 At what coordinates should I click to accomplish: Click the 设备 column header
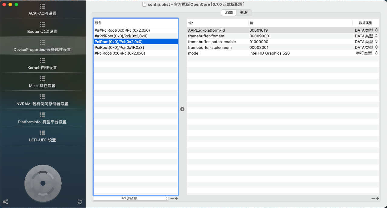pyautogui.click(x=136, y=23)
